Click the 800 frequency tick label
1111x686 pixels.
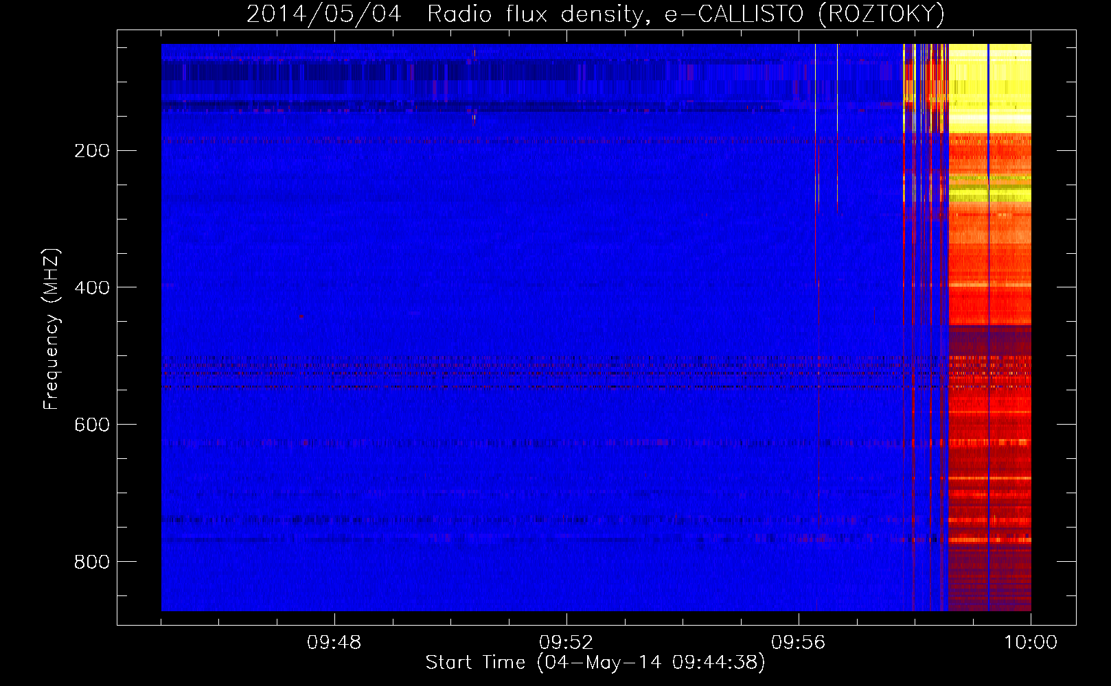click(x=92, y=562)
